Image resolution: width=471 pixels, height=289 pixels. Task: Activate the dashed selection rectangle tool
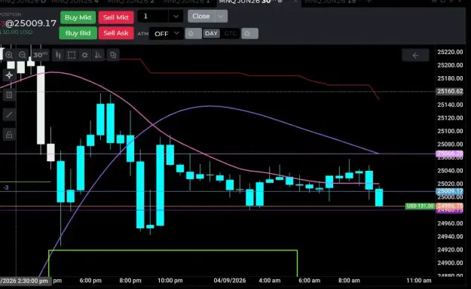click(x=72, y=55)
